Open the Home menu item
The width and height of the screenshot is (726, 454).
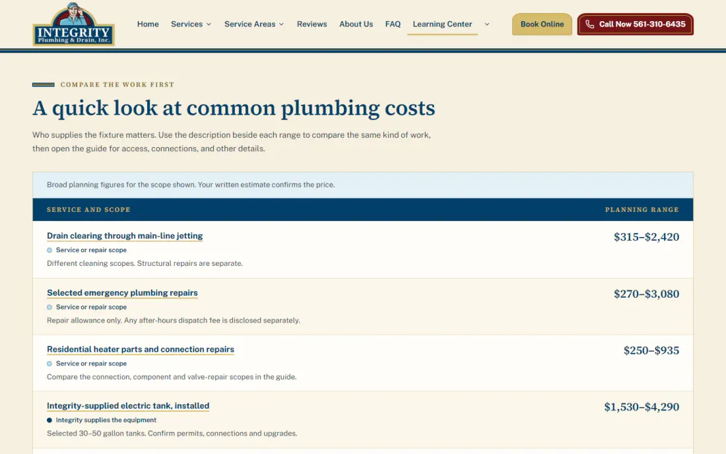[148, 24]
